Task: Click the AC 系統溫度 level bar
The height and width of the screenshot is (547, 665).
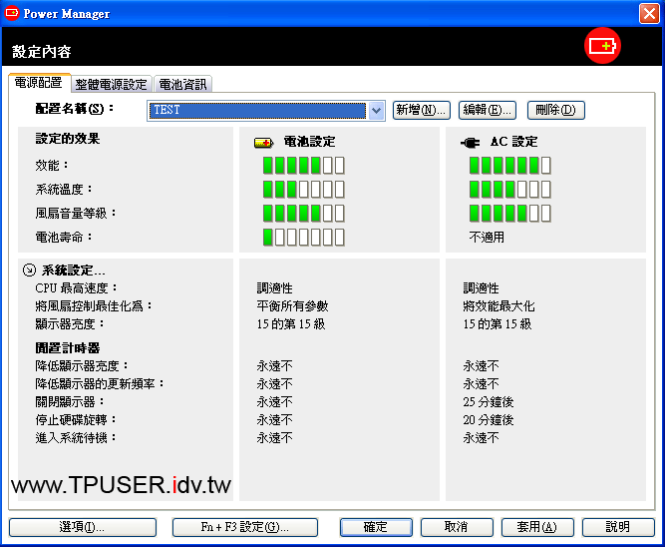Action: (x=509, y=189)
